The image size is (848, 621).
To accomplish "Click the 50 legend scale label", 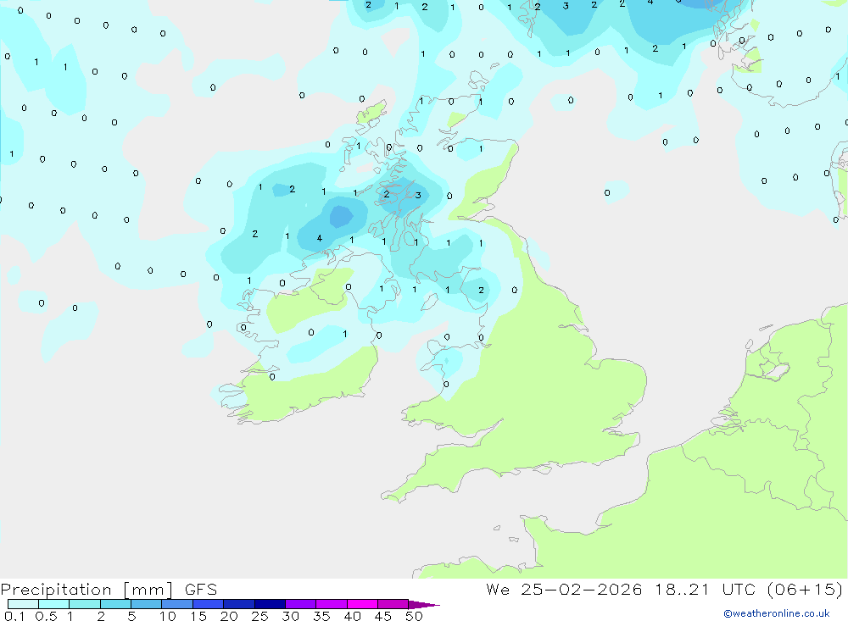I will pos(414,616).
